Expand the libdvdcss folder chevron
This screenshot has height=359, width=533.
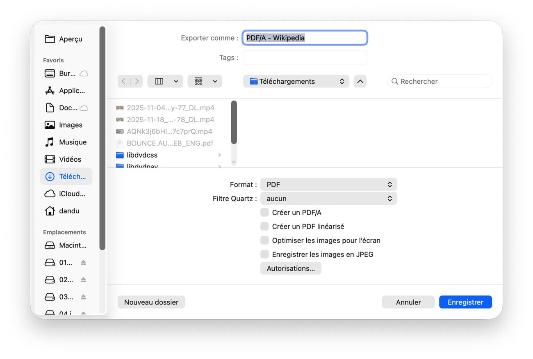tap(220, 155)
